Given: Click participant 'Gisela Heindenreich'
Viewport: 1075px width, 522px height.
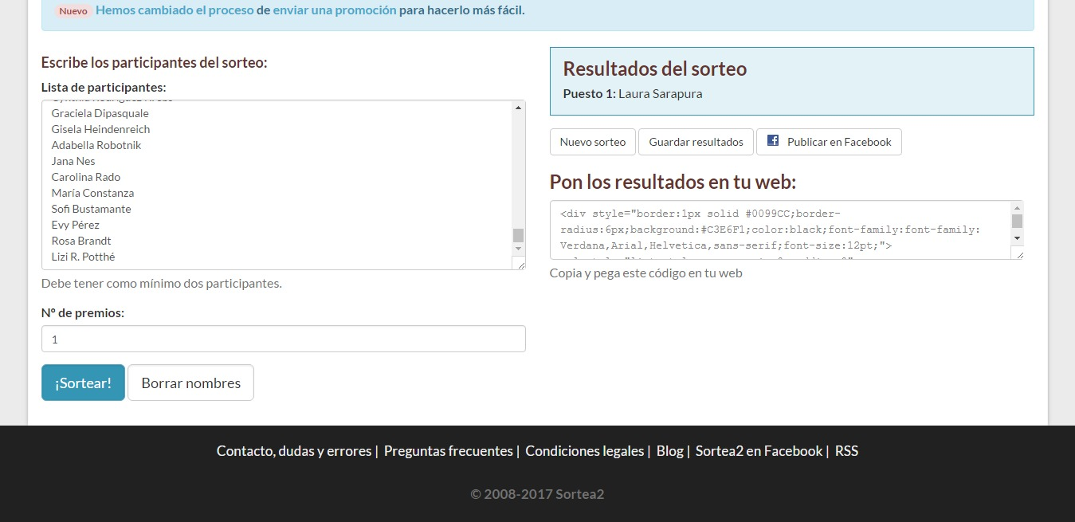Looking at the screenshot, I should click(100, 129).
